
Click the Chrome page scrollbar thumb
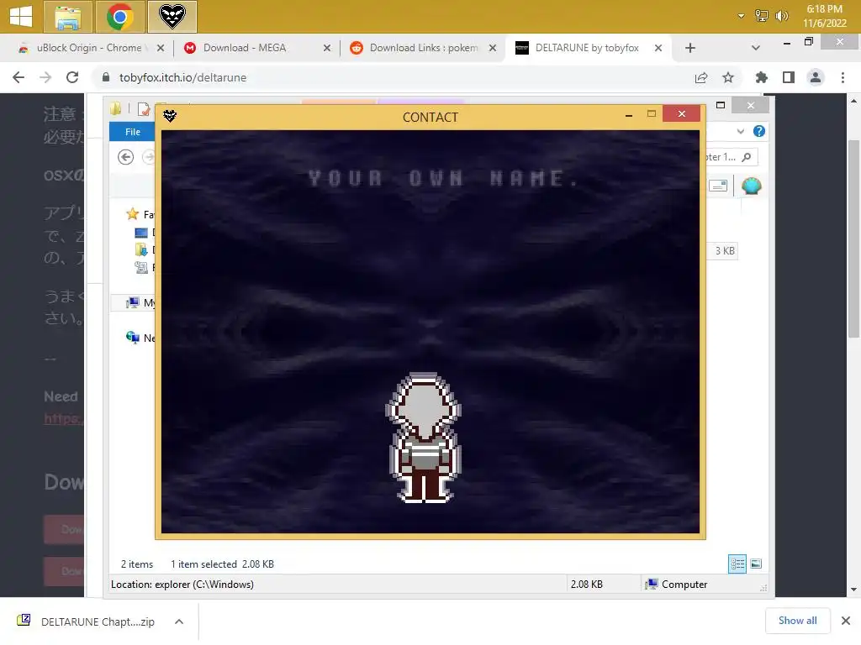pyautogui.click(x=854, y=239)
